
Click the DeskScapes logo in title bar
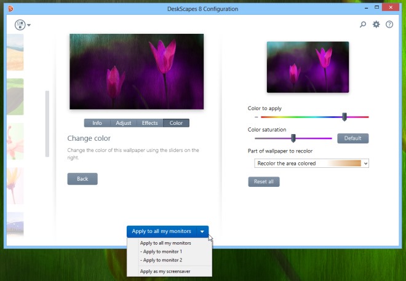(x=10, y=9)
